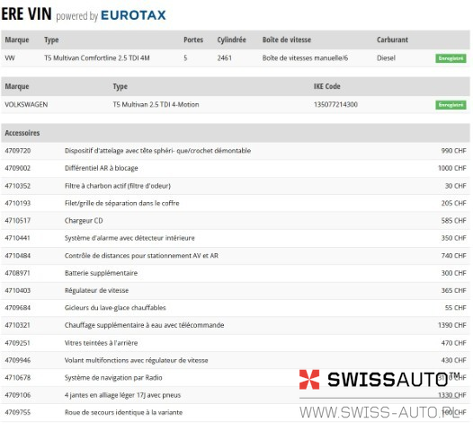
Task: Click the T5 Multivan Comfortline 2.5 TDI 4M type
Action: click(x=97, y=57)
